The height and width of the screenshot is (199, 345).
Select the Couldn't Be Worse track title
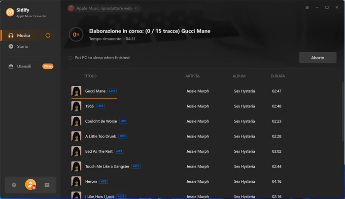pos(101,121)
